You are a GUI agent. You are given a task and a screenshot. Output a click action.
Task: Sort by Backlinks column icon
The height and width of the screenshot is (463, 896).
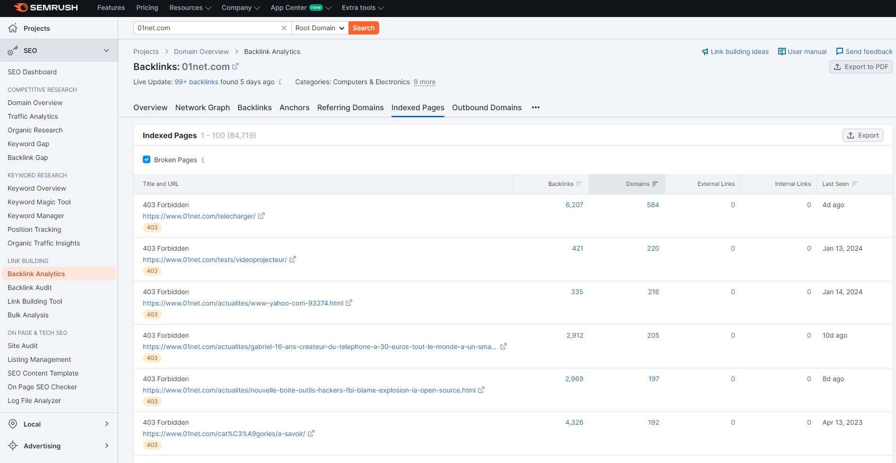tap(579, 184)
